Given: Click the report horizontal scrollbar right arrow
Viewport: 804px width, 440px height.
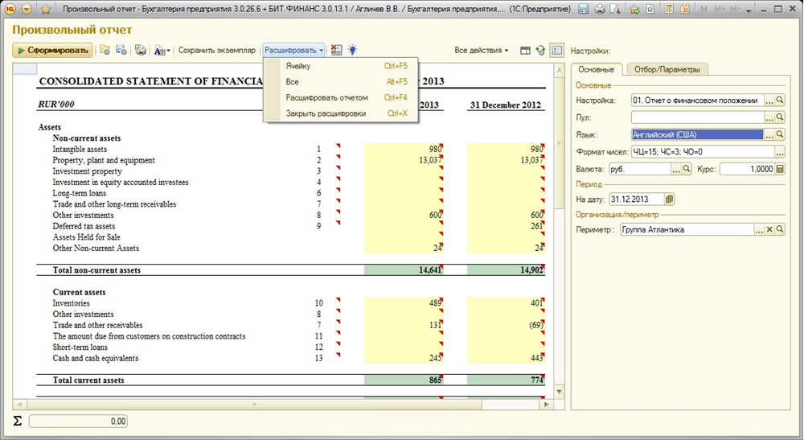Looking at the screenshot, I should click(x=546, y=404).
